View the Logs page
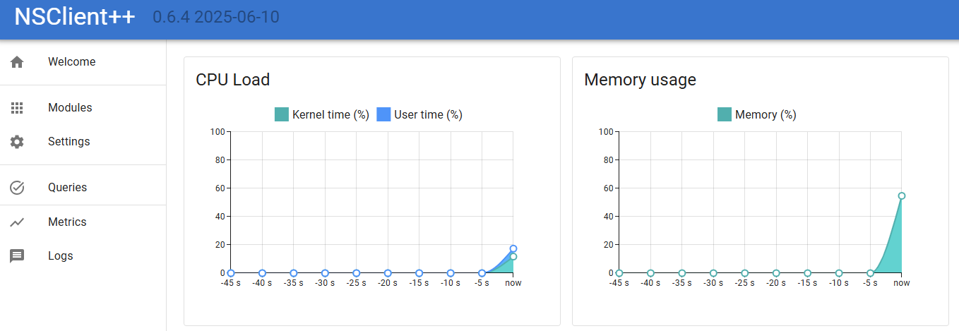Screen dimensions: 959x331 coord(83,256)
